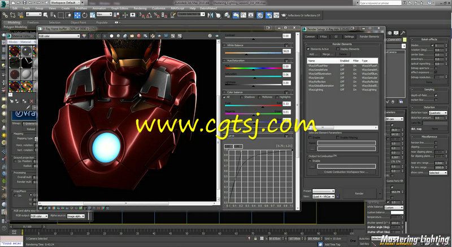Click the Object Paint ribbon tab
This screenshot has height=247, width=452.
click(x=78, y=22)
